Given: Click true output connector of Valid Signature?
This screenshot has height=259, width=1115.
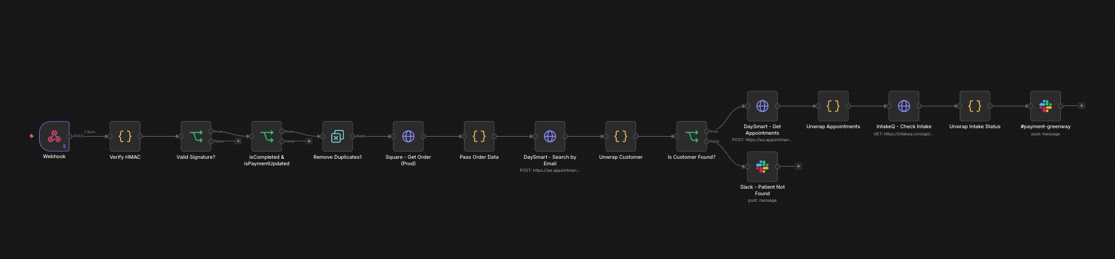Looking at the screenshot, I should 211,131.
